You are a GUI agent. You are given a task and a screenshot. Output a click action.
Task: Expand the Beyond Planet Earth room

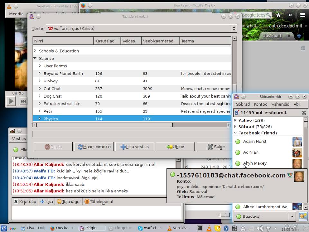click(40, 73)
